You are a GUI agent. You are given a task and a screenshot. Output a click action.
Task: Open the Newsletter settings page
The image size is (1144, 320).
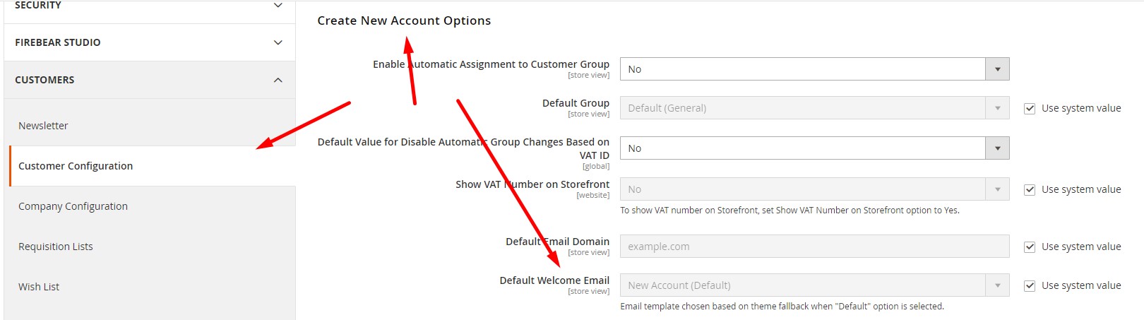(43, 126)
